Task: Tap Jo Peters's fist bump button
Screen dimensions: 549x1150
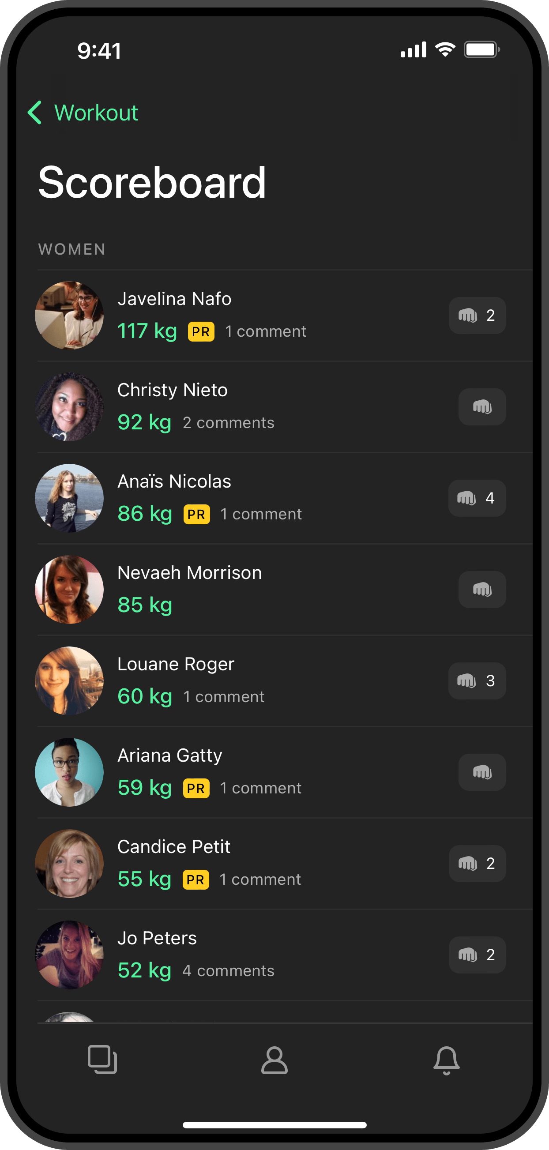Action: point(477,955)
